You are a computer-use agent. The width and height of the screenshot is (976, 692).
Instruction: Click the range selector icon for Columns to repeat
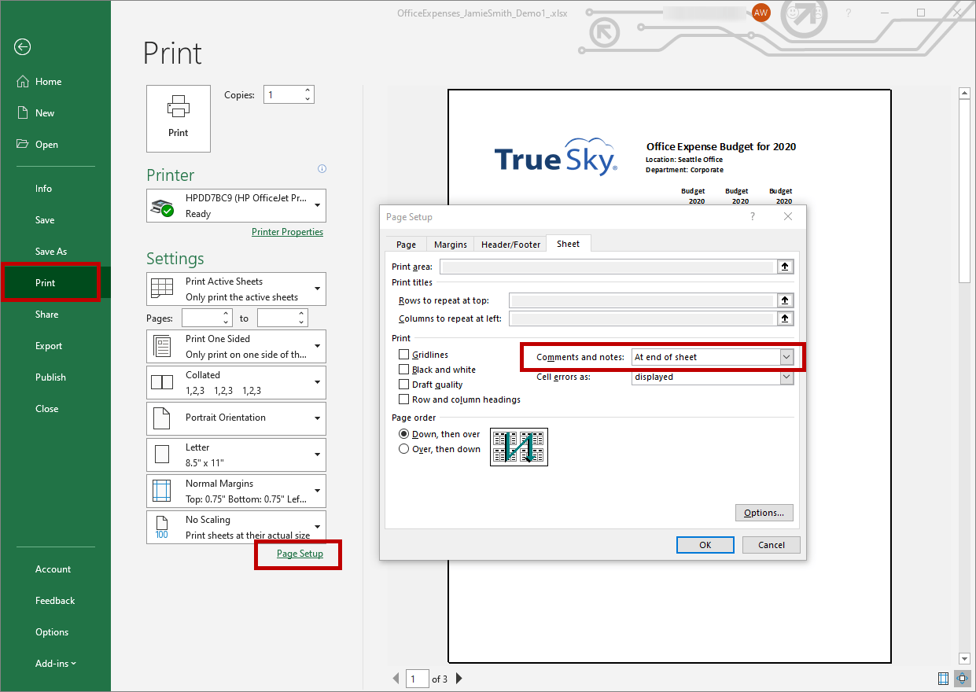pyautogui.click(x=785, y=318)
